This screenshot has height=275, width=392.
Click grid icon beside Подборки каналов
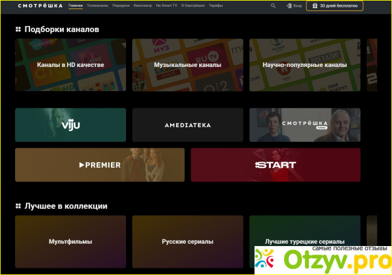pyautogui.click(x=18, y=30)
